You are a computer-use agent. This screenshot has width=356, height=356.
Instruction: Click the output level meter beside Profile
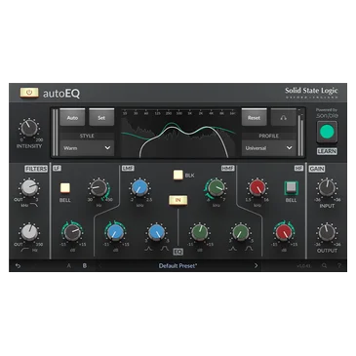(x=300, y=133)
